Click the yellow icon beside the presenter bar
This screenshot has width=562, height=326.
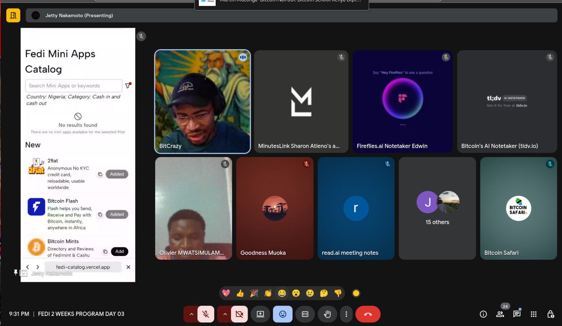(13, 15)
